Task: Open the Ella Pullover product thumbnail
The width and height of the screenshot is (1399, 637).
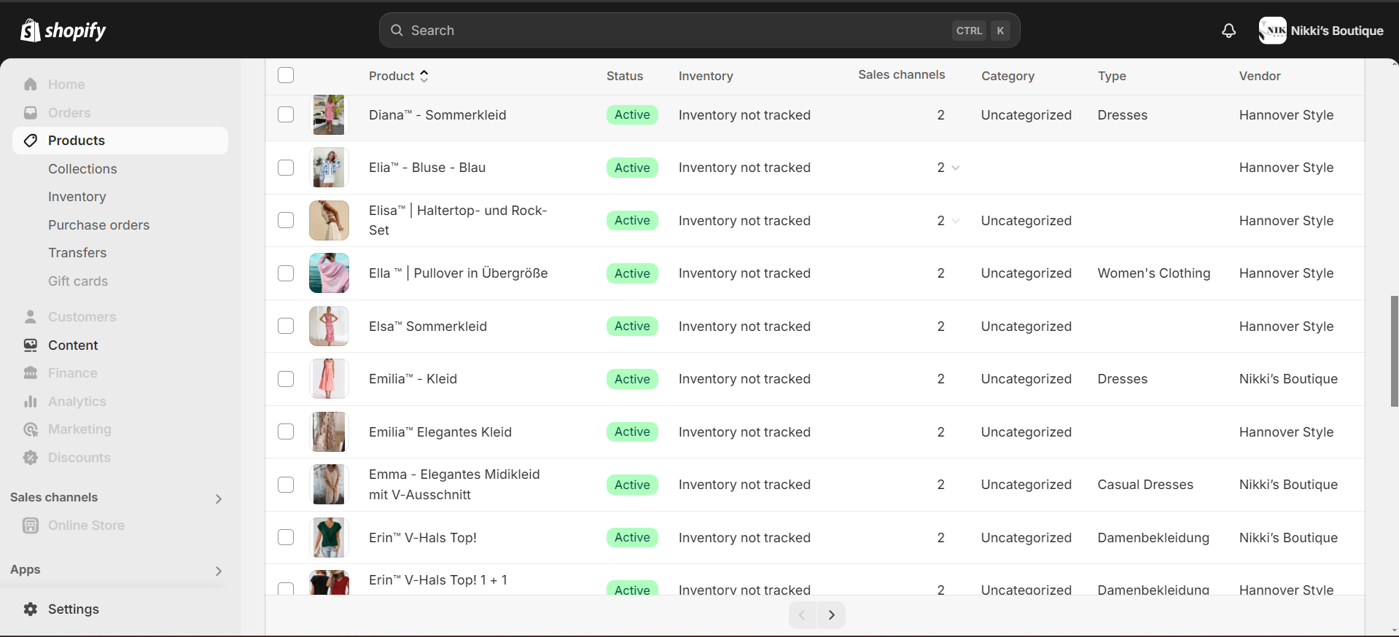Action: [329, 273]
